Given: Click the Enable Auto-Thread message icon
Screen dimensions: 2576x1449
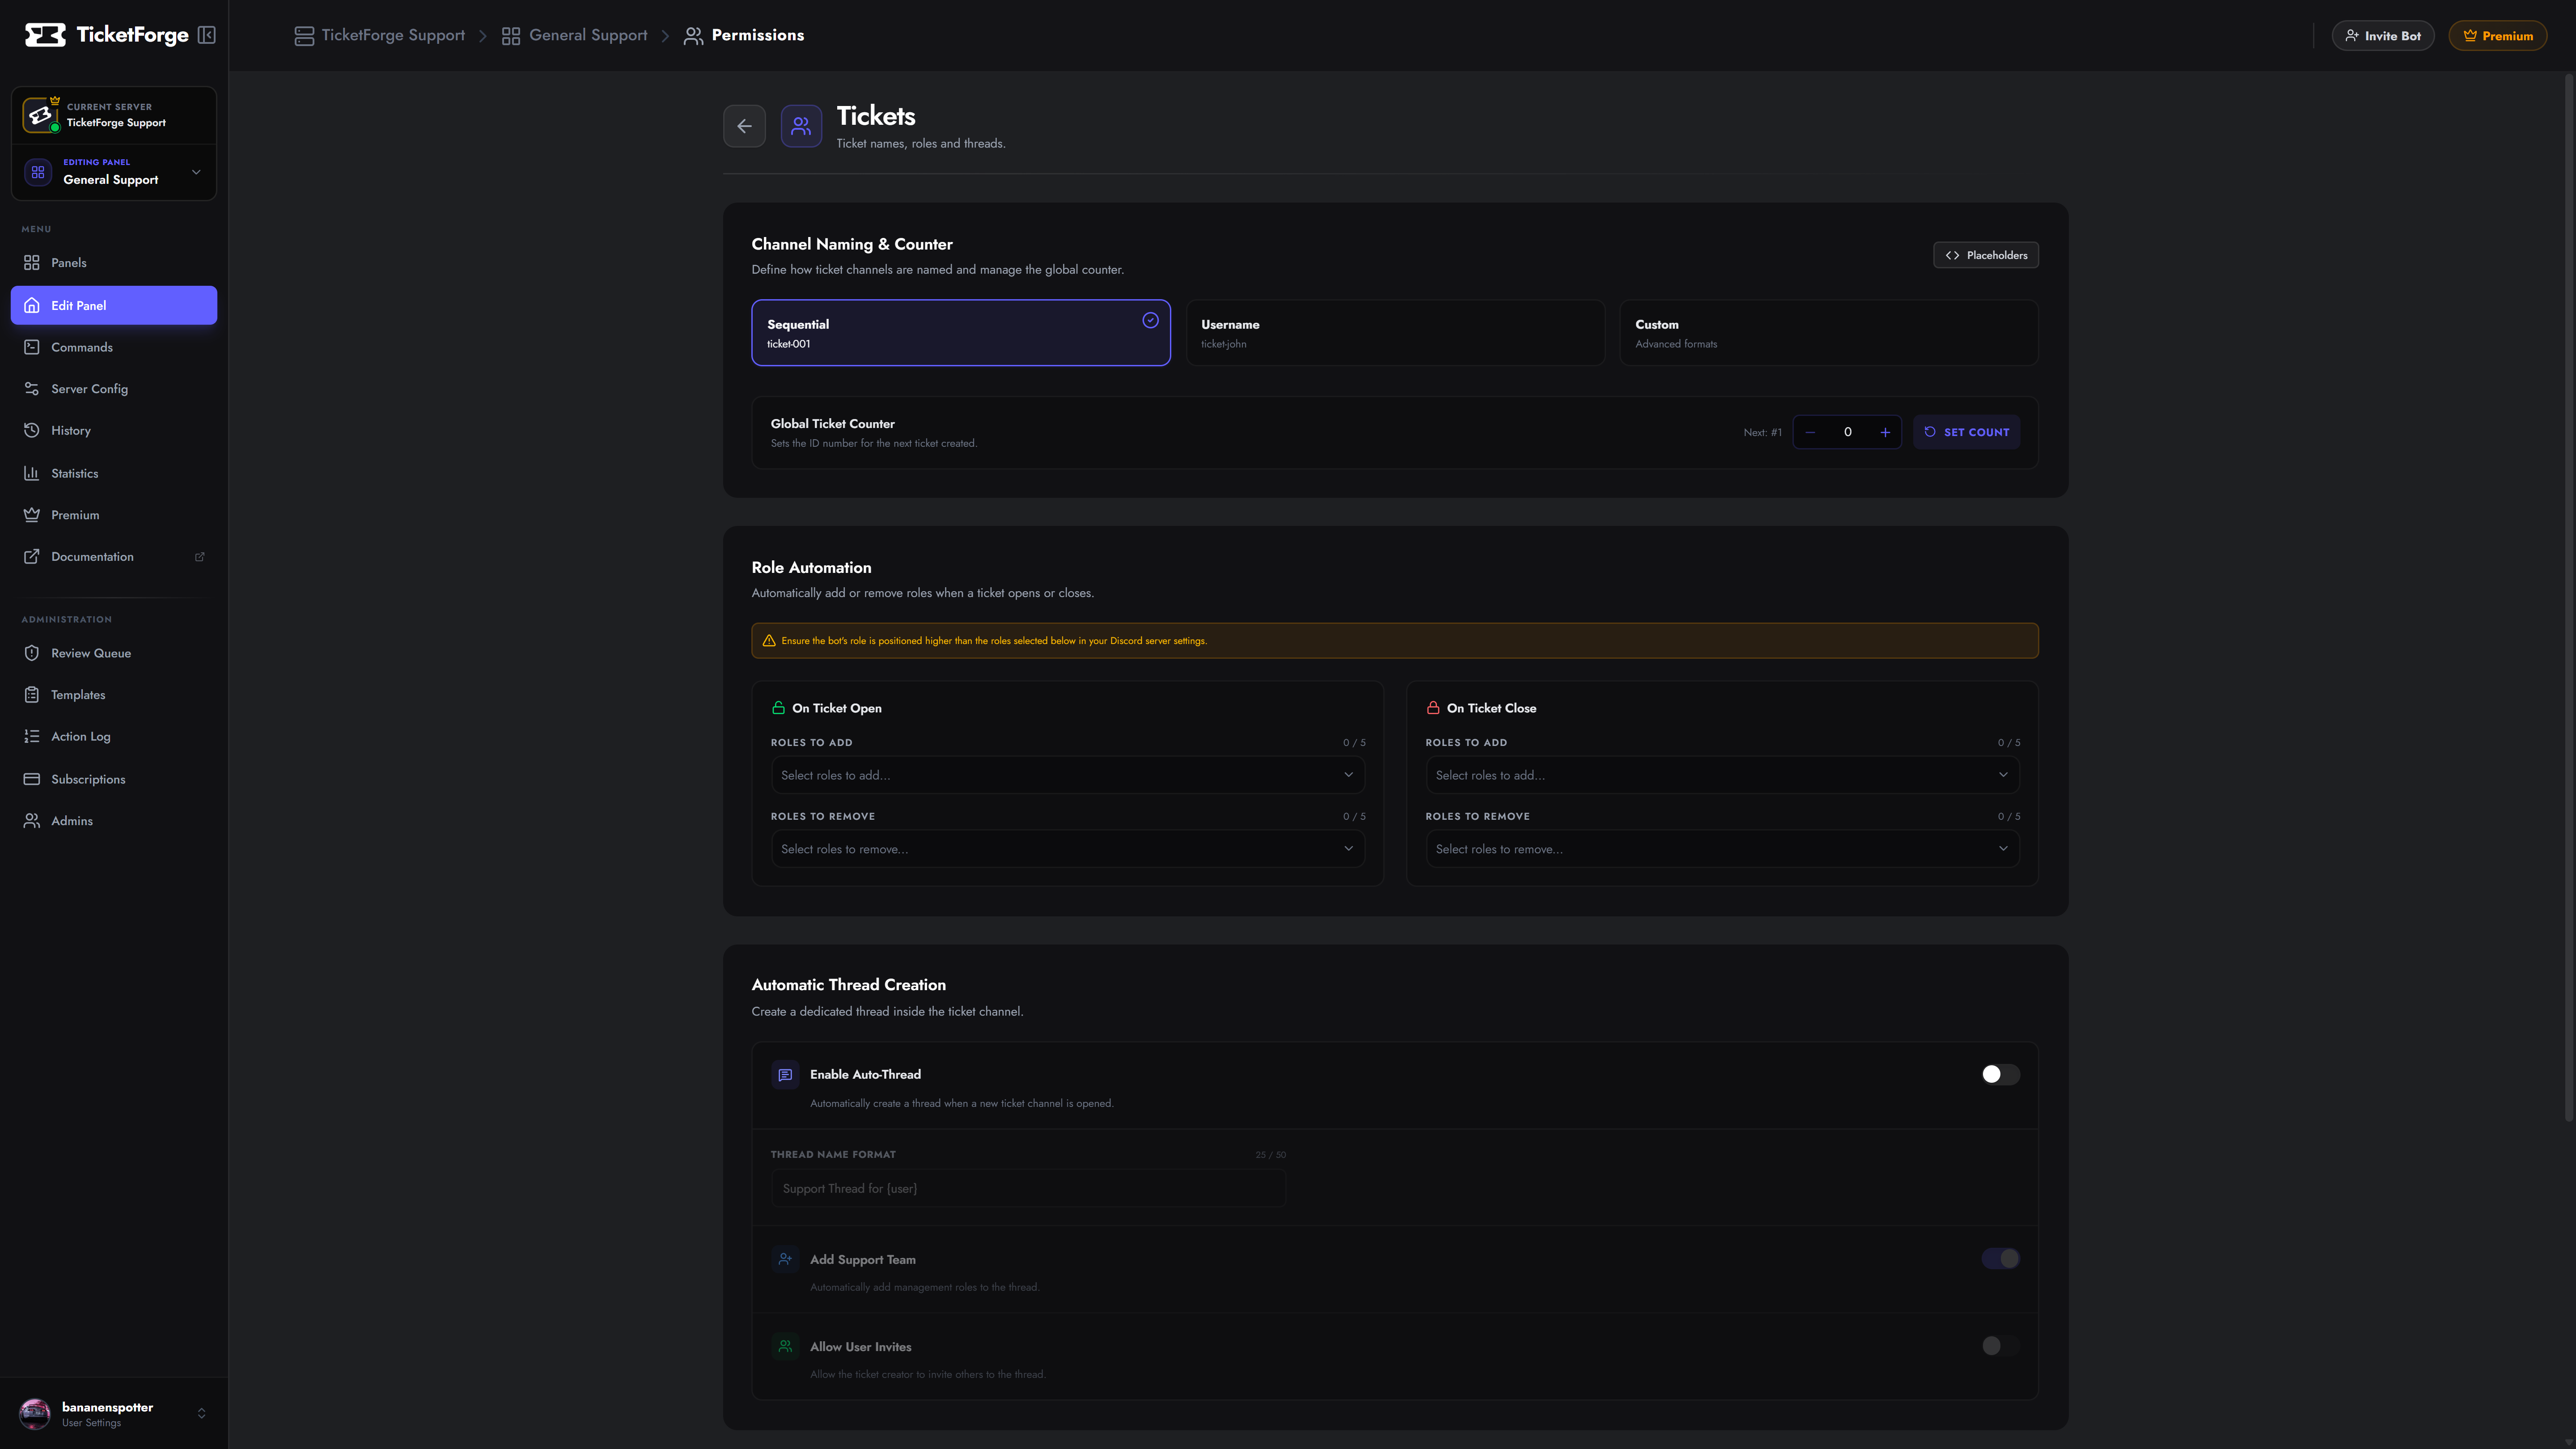Looking at the screenshot, I should coord(785,1075).
